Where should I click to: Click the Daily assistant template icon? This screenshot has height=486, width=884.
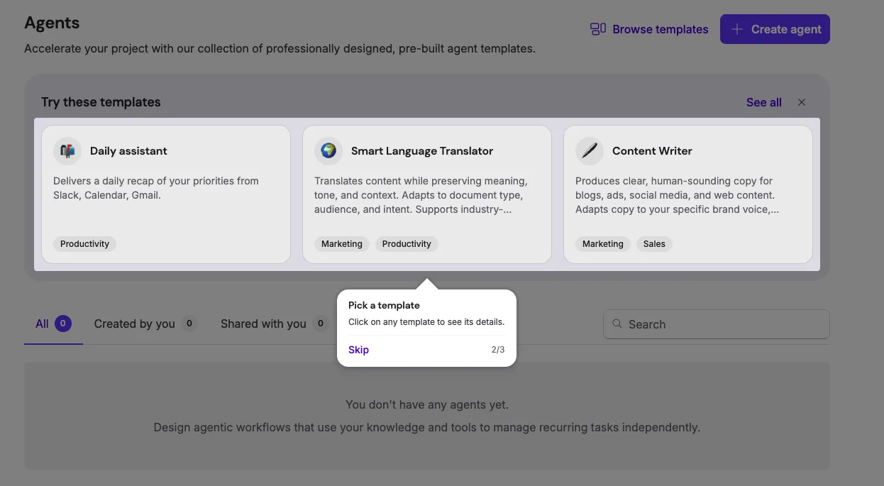pyautogui.click(x=67, y=150)
